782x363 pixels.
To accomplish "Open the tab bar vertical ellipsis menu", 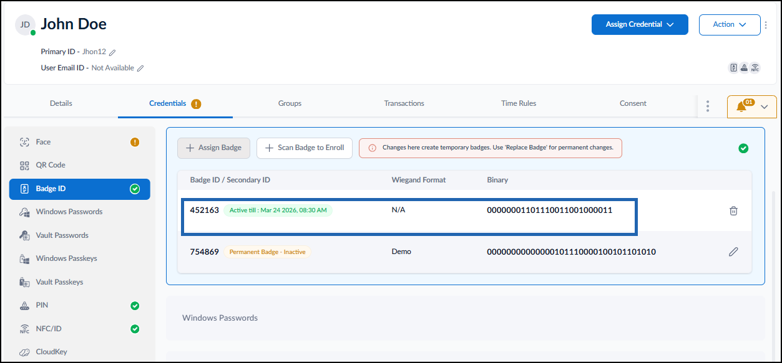I will 707,106.
